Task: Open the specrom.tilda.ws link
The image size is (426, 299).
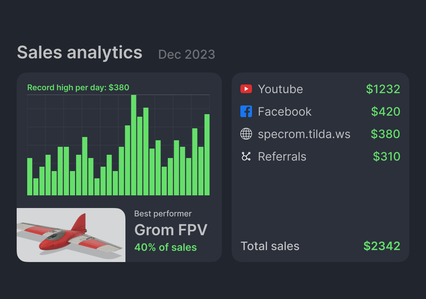Action: click(304, 134)
